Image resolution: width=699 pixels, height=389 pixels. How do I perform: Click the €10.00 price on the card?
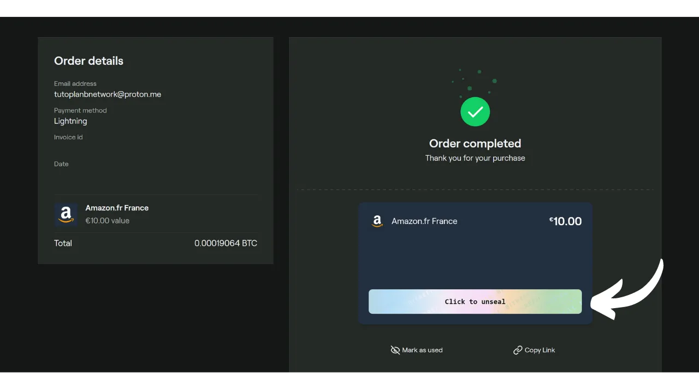pyautogui.click(x=565, y=221)
